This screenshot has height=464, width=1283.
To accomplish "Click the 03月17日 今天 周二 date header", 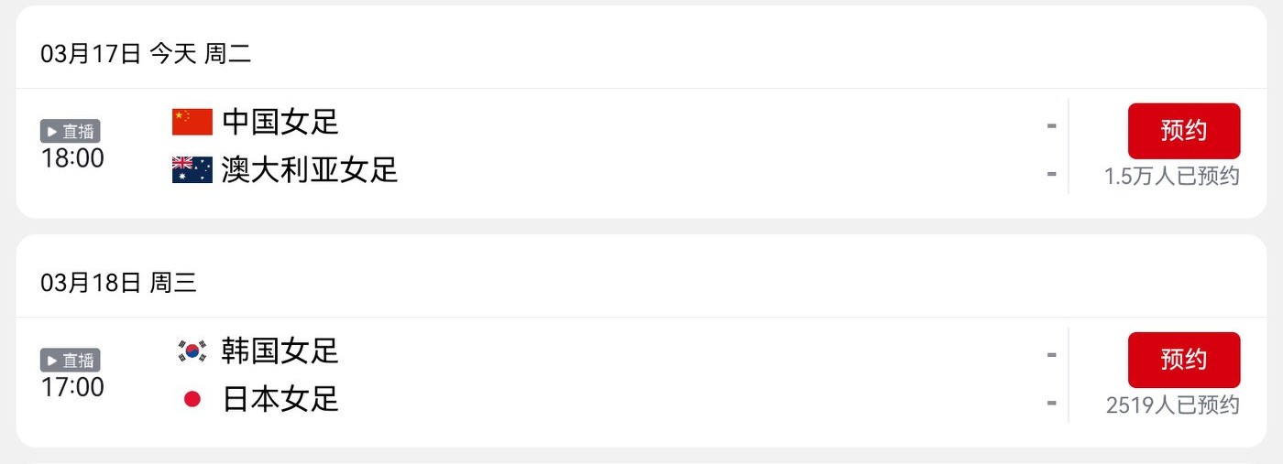I will coord(146,54).
